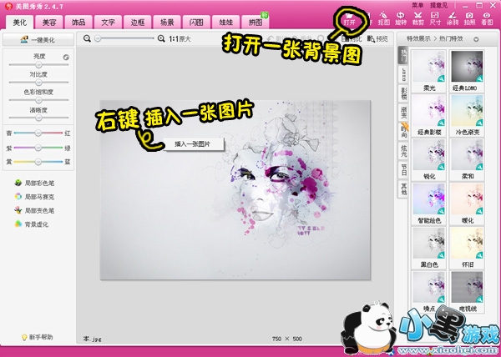The image size is (501, 357).
Task: Click the zoom out magnifier icon
Action: [x=87, y=38]
